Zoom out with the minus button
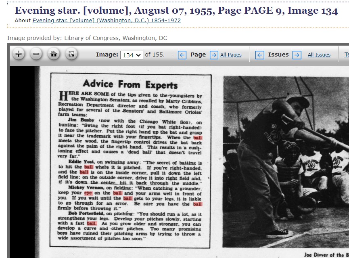 [x=36, y=54]
